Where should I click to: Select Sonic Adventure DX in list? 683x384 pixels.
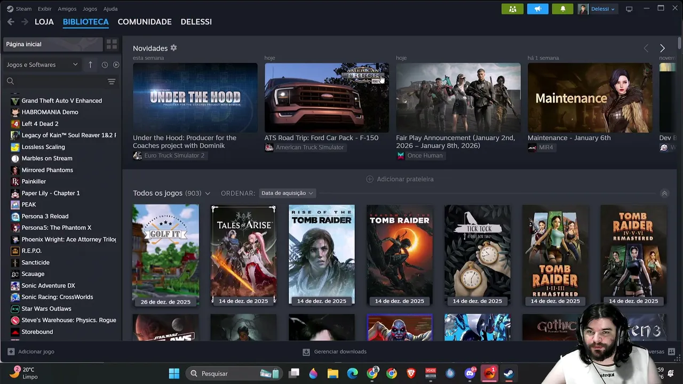coord(48,285)
